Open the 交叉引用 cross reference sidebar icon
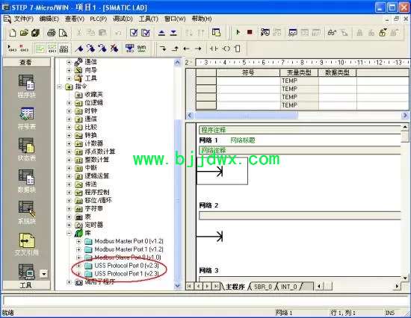 pyautogui.click(x=26, y=244)
